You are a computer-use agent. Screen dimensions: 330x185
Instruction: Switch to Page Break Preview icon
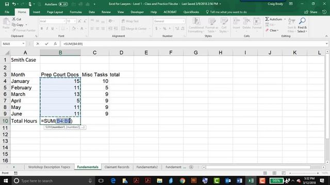tap(284, 173)
